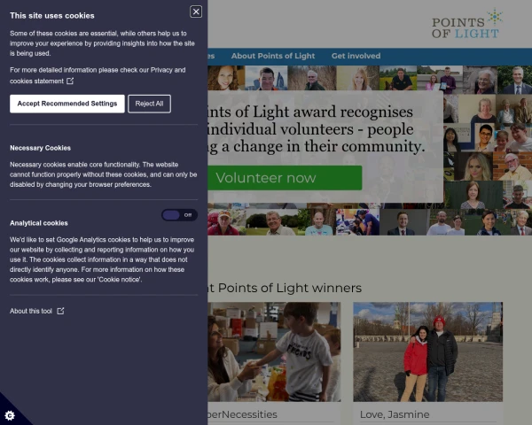Reject All cookies
Viewport: 532px width, 425px height.
click(149, 104)
